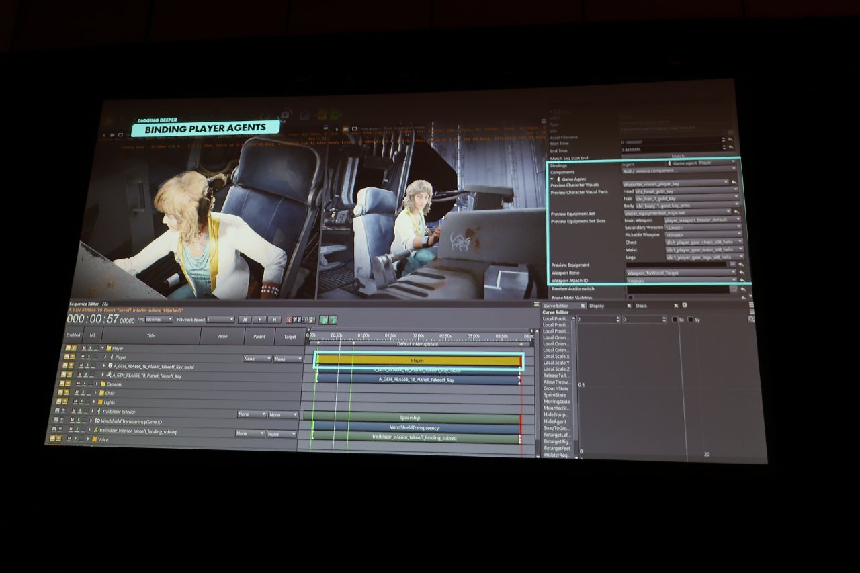
Task: Click the Target column header
Action: tap(290, 336)
